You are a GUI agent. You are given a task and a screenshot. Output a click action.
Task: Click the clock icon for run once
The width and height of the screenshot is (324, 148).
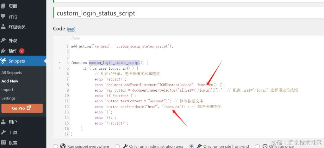(265, 146)
